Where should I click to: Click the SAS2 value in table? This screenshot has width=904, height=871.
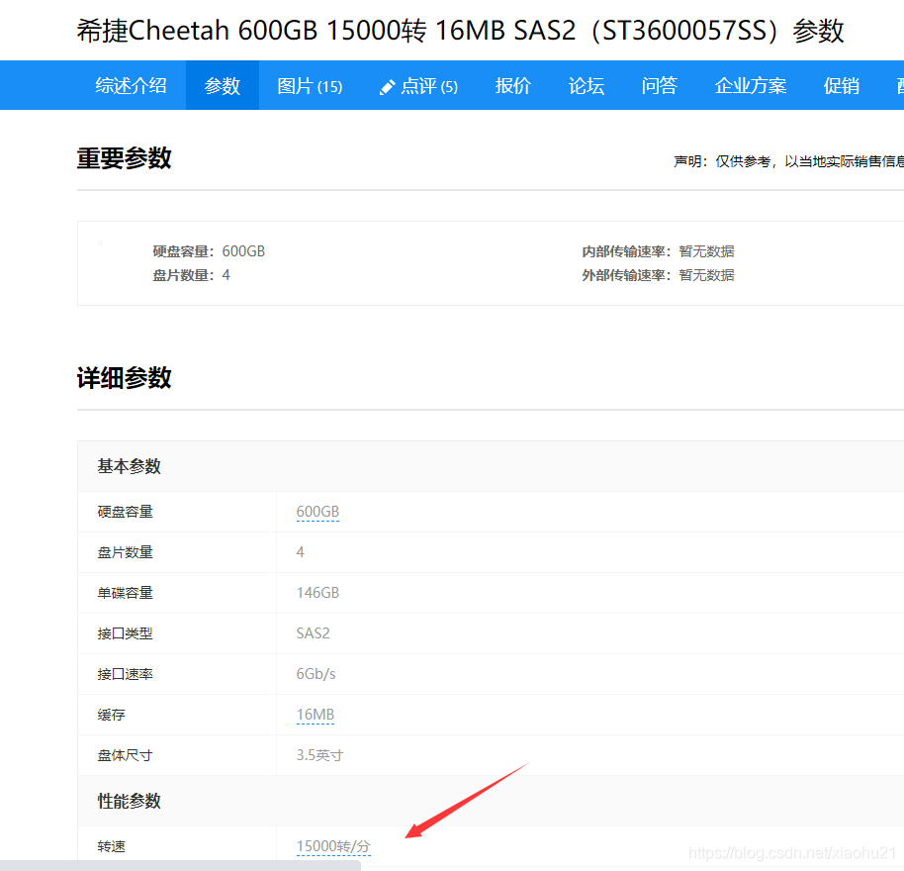(x=314, y=633)
